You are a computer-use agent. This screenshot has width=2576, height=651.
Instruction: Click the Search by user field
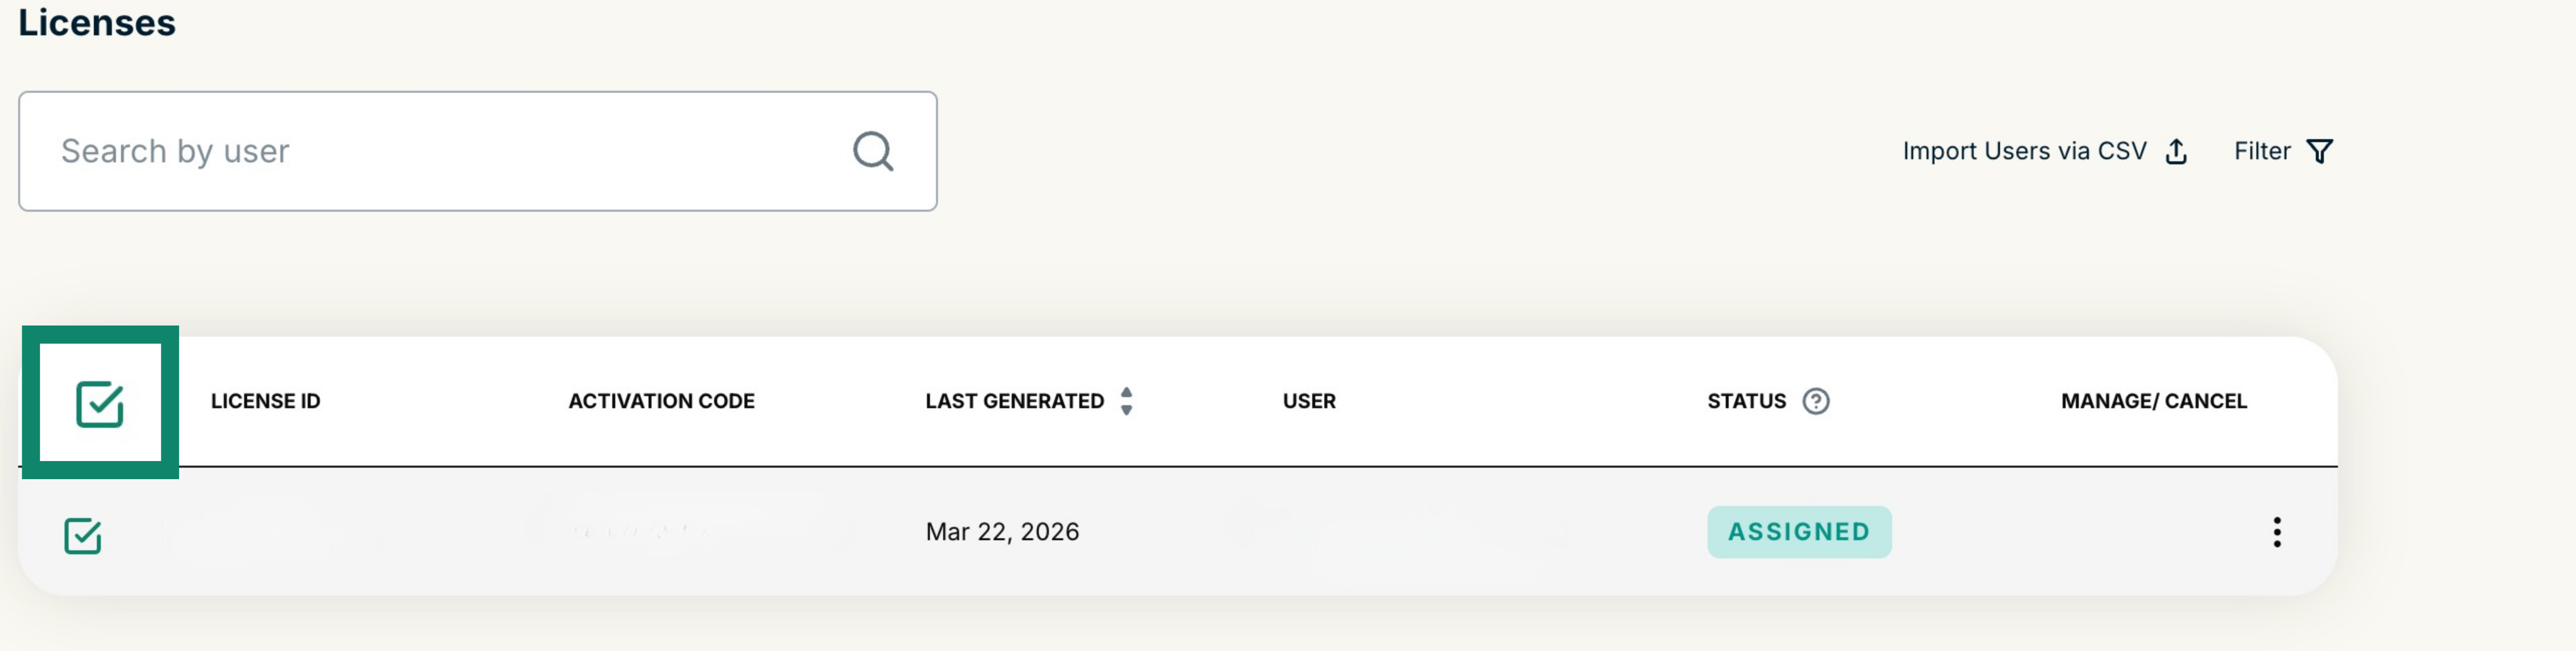[440, 152]
